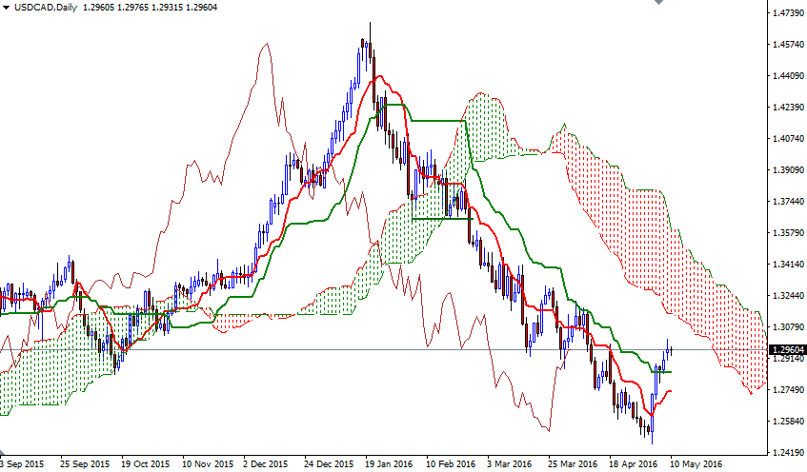Click the 10 Nov 2015 date label
Image resolution: width=807 pixels, height=472 pixels.
point(207,463)
